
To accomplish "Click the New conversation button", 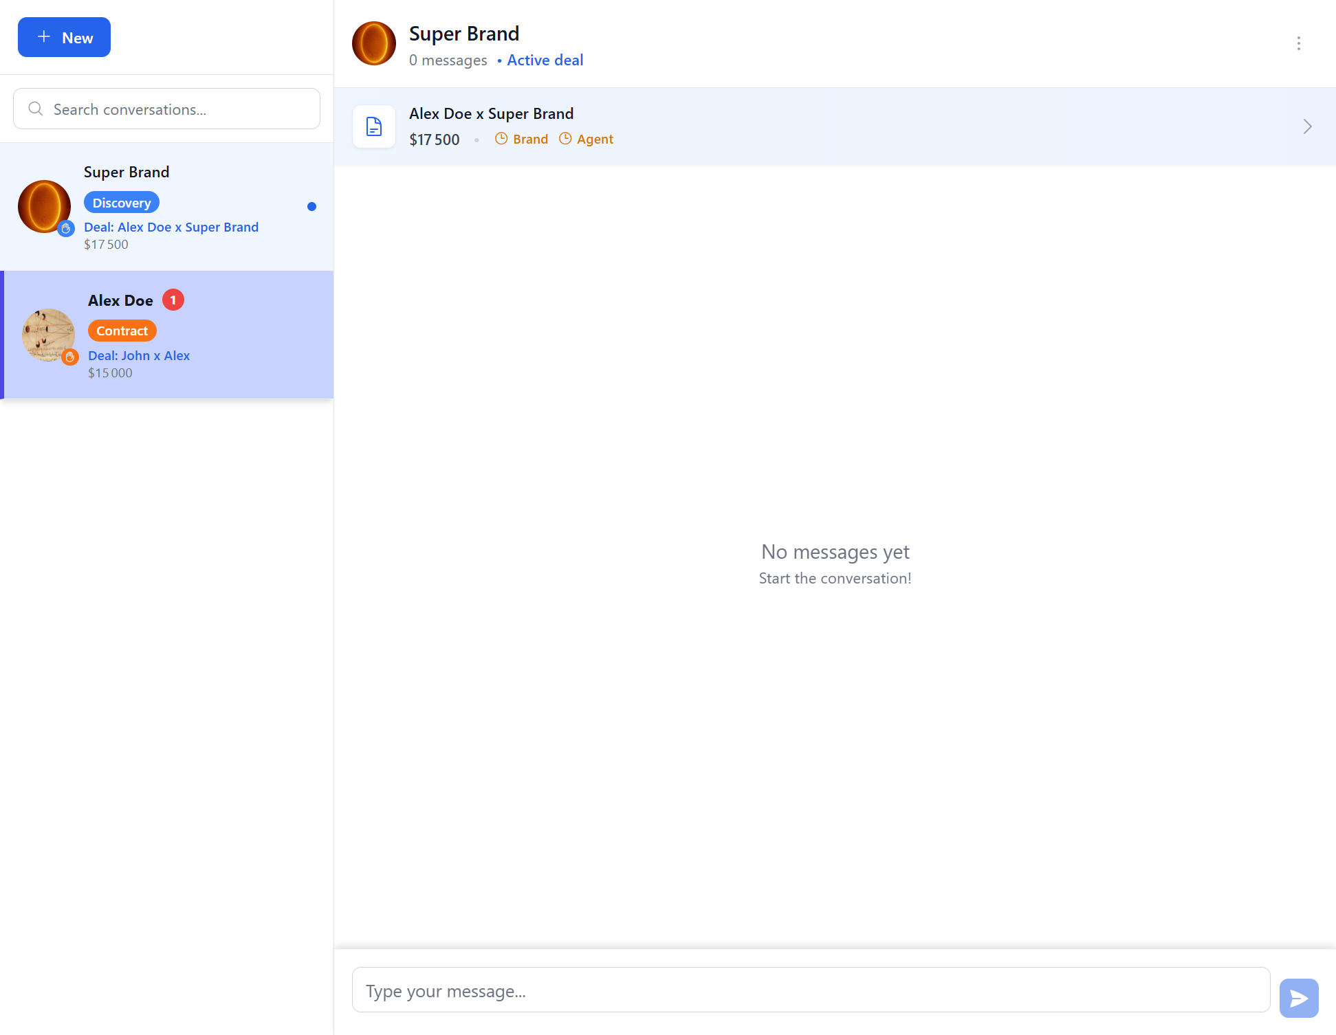I will (64, 37).
